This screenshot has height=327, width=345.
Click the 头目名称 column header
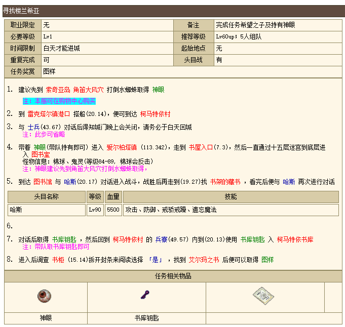click(47, 196)
